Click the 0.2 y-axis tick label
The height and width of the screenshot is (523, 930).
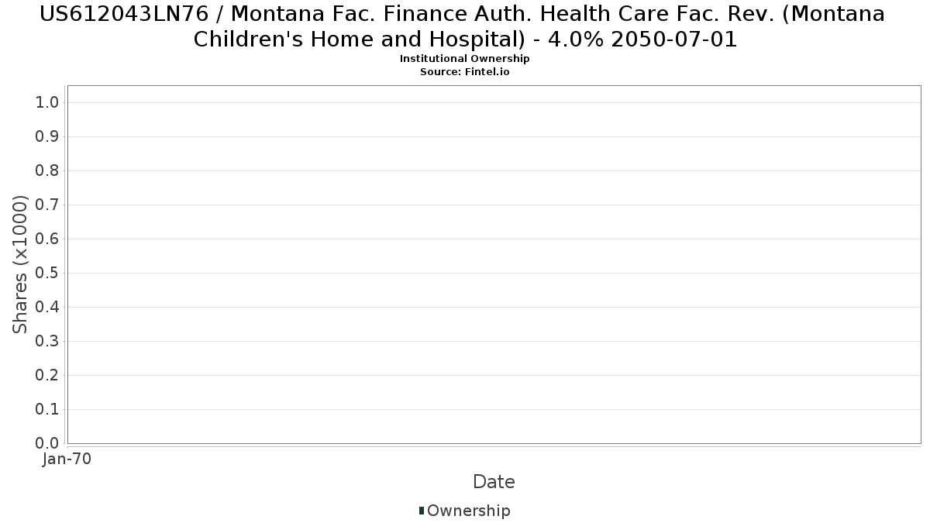pyautogui.click(x=47, y=376)
